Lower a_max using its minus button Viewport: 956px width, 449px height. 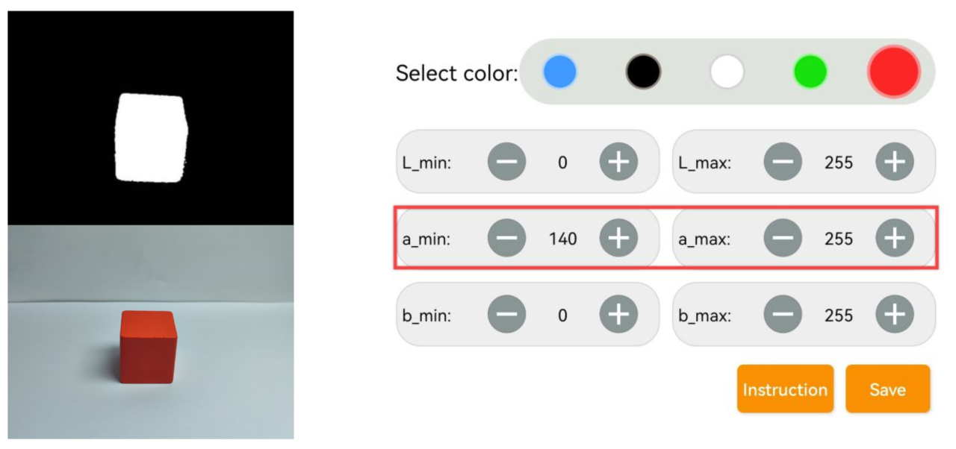point(783,239)
